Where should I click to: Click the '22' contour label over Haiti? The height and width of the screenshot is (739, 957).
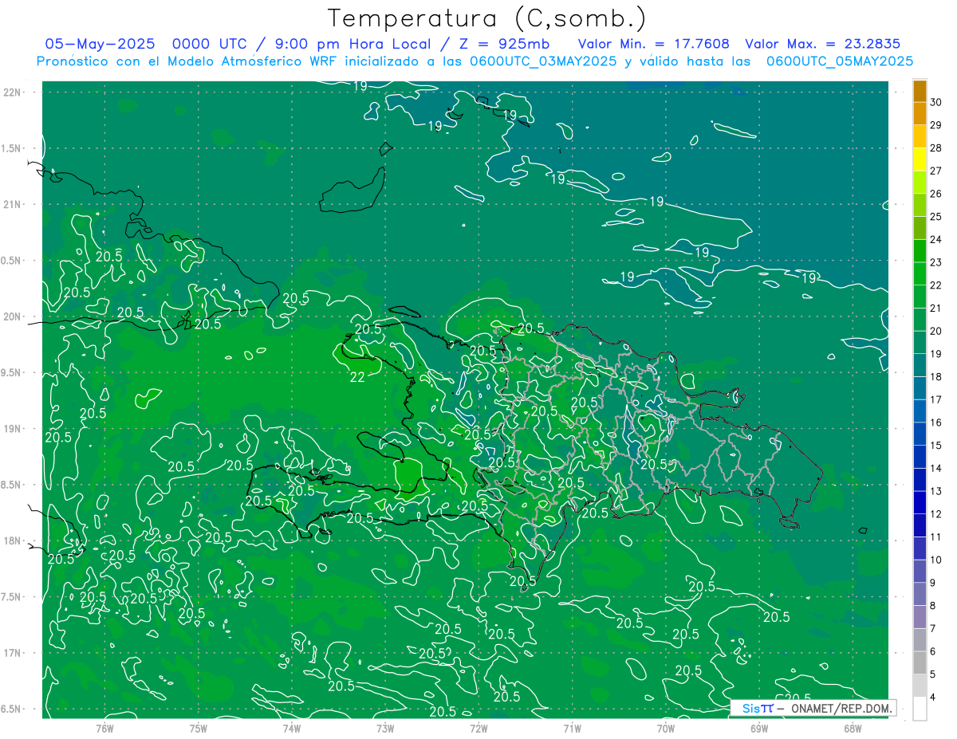(x=358, y=377)
